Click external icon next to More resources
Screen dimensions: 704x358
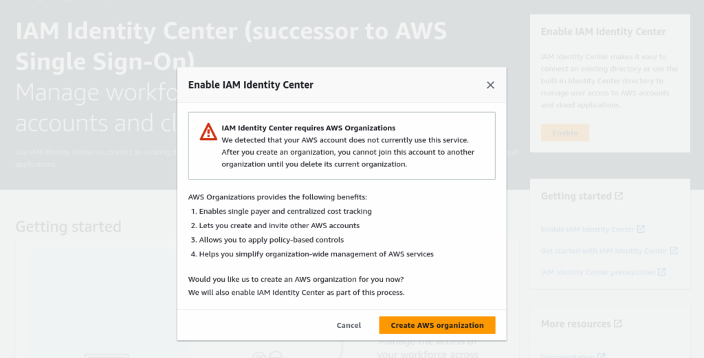click(x=618, y=324)
